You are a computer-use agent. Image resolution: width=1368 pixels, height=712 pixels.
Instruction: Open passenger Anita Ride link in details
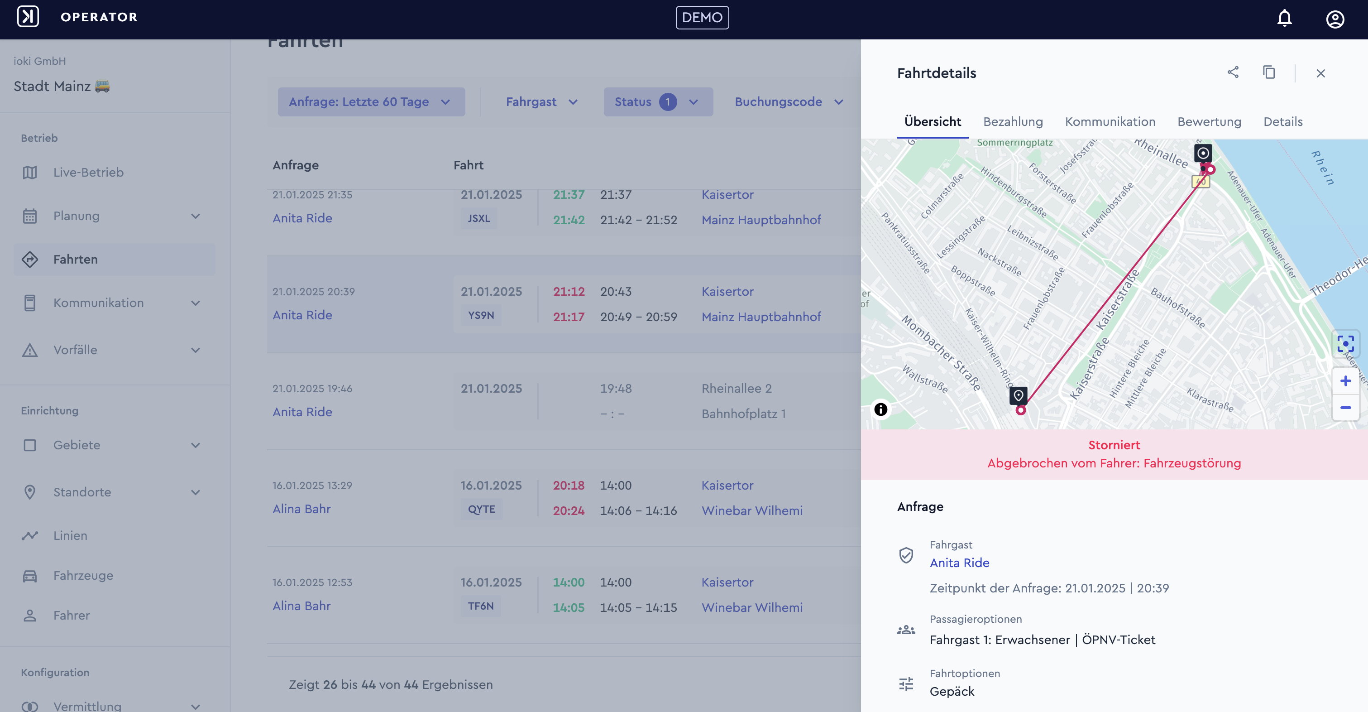point(959,563)
